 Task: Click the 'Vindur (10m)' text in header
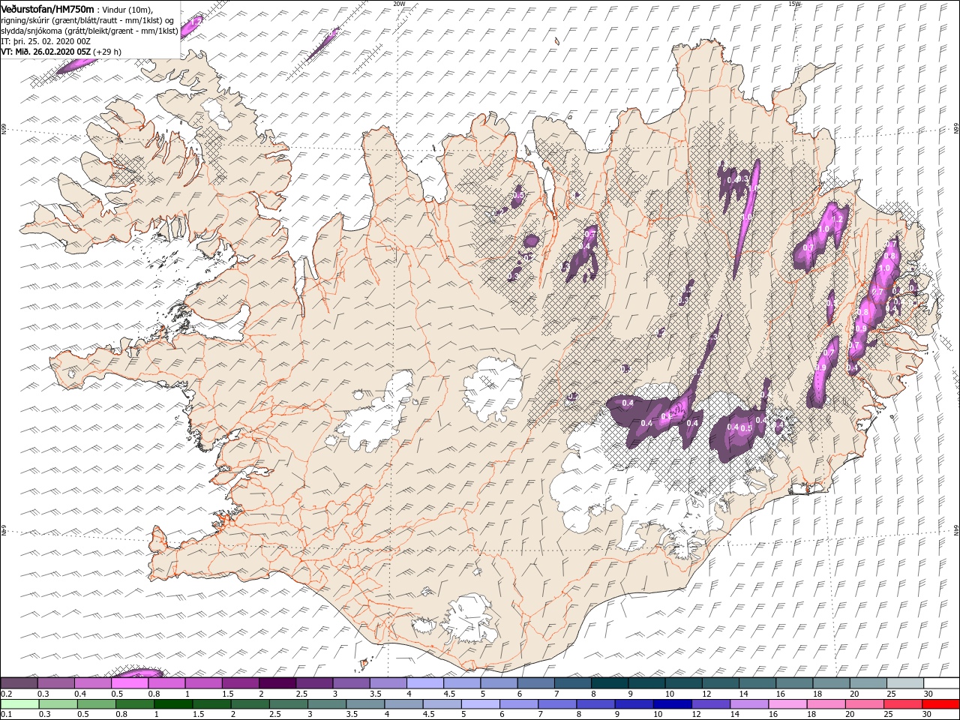(127, 9)
